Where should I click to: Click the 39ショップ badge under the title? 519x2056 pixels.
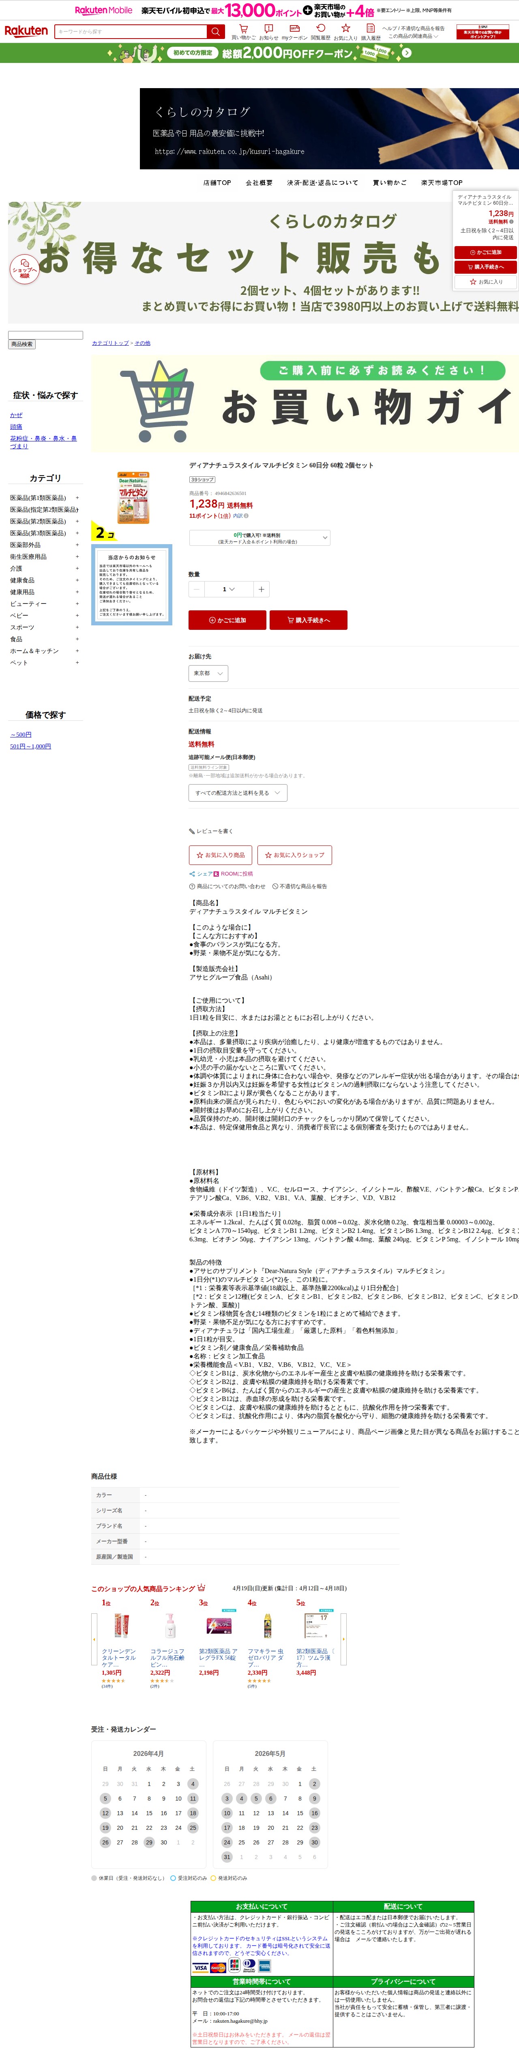point(202,480)
